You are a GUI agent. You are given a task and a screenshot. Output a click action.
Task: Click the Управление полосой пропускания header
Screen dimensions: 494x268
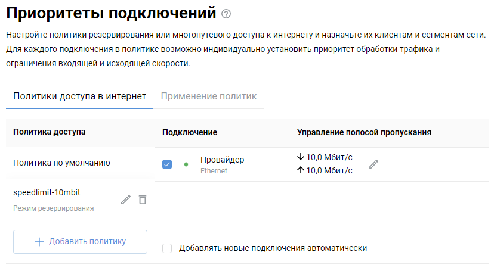click(364, 132)
